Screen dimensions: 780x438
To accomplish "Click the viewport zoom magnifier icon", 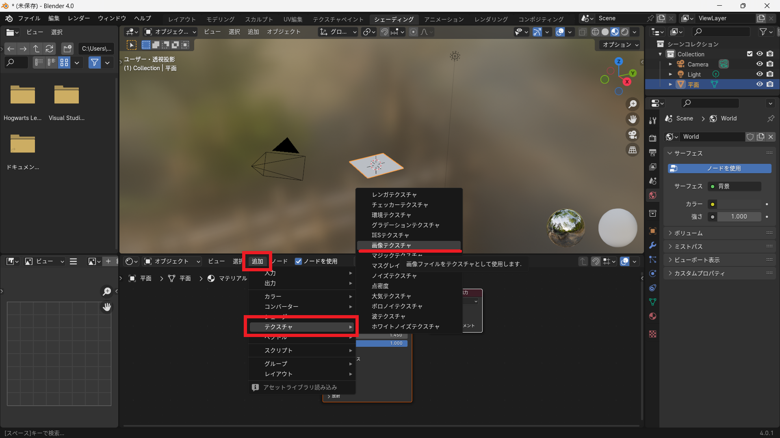I will click(633, 104).
